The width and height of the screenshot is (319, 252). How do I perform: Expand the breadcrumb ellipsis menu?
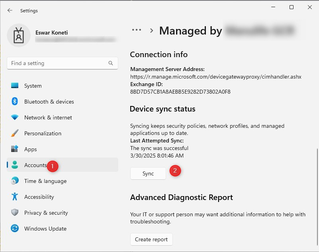coord(137,30)
